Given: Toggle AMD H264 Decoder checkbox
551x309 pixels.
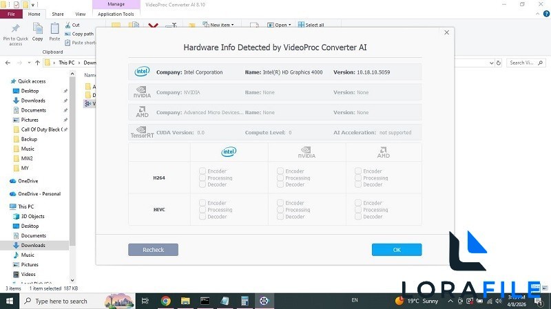Looking at the screenshot, I should (358, 184).
